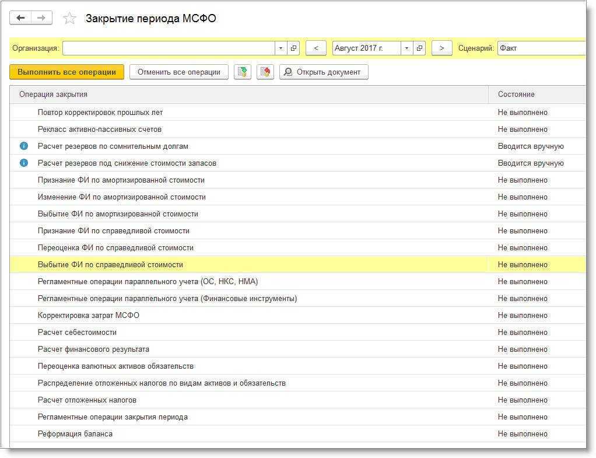Select the Реформация баланса row
This screenshot has height=458, width=596.
[x=75, y=434]
